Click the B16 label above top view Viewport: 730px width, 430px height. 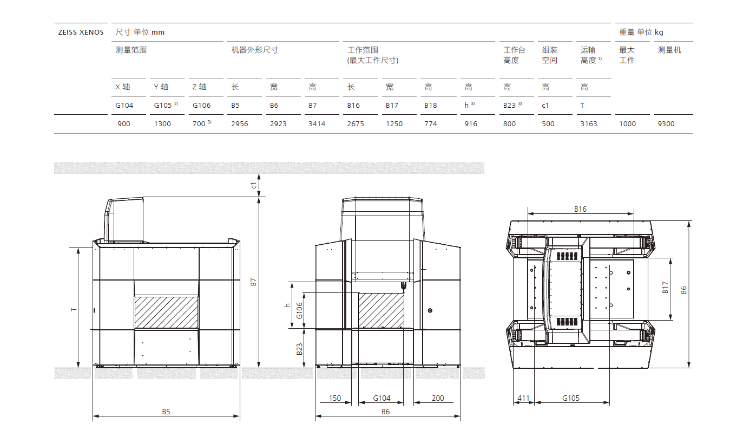(580, 209)
